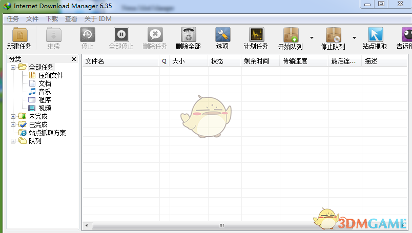The height and width of the screenshot is (233, 412).
Task: Click the 停止 (stop) toolbar icon
Action: tap(88, 35)
